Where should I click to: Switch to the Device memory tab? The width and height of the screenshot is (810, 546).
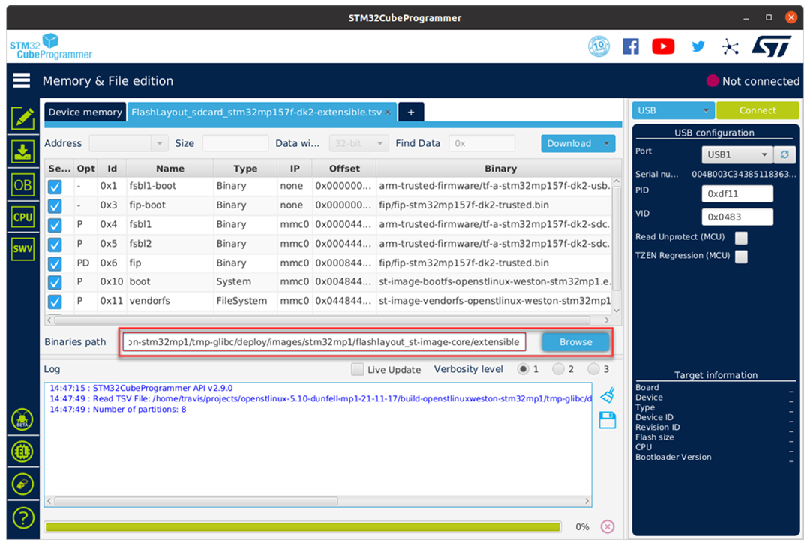(x=85, y=112)
